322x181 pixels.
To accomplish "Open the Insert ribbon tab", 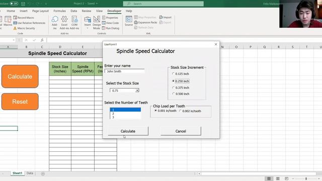I will click(24, 11).
